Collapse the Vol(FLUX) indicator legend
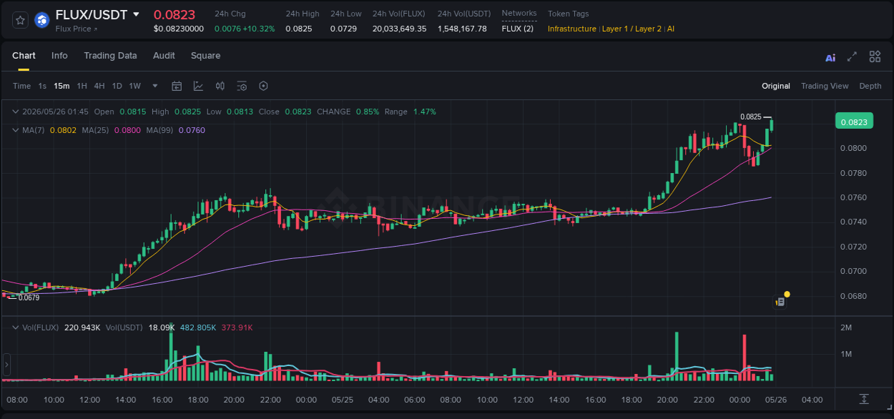The height and width of the screenshot is (419, 894). (16, 327)
